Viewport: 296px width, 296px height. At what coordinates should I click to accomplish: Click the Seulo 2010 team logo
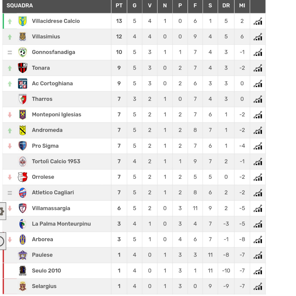click(22, 271)
